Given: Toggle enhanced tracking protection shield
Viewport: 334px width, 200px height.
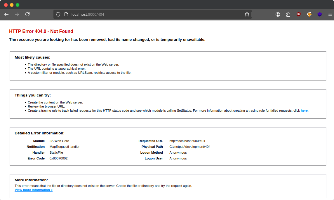Looking at the screenshot, I should pyautogui.click(x=58, y=14).
